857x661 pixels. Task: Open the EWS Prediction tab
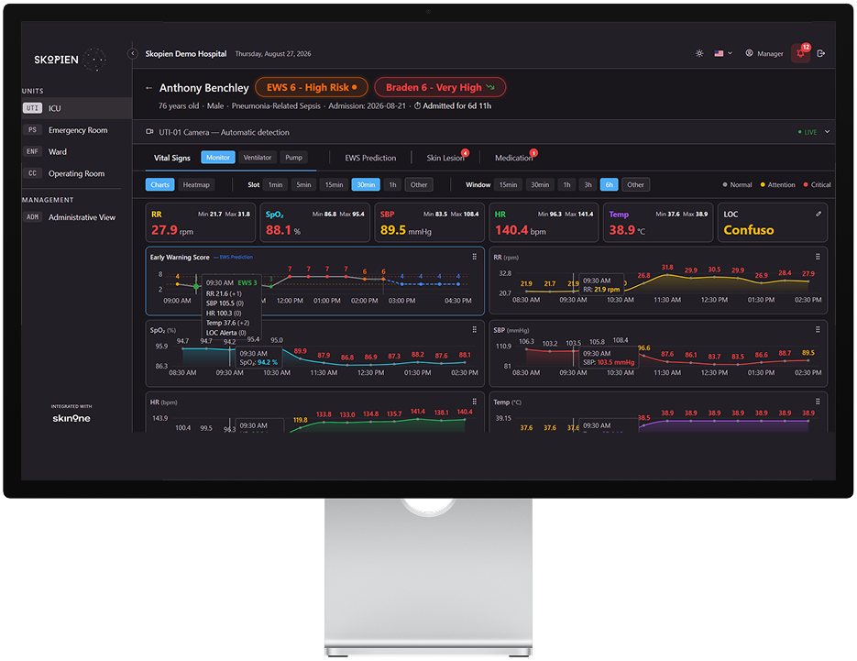[370, 158]
